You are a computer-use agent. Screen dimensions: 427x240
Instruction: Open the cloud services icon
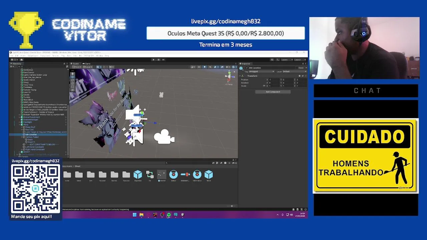point(22,60)
